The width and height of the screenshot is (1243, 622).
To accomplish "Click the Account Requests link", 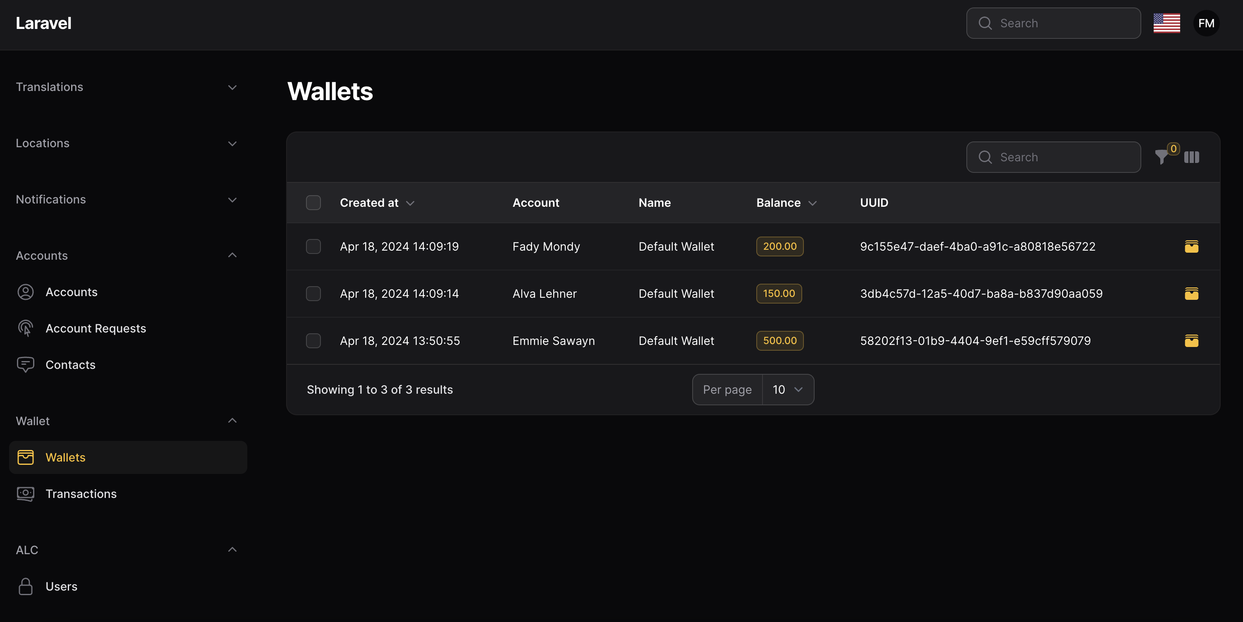I will coord(95,328).
